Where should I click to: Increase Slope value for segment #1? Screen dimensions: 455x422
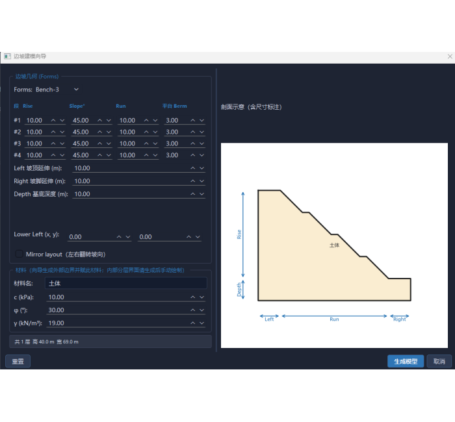(100, 120)
